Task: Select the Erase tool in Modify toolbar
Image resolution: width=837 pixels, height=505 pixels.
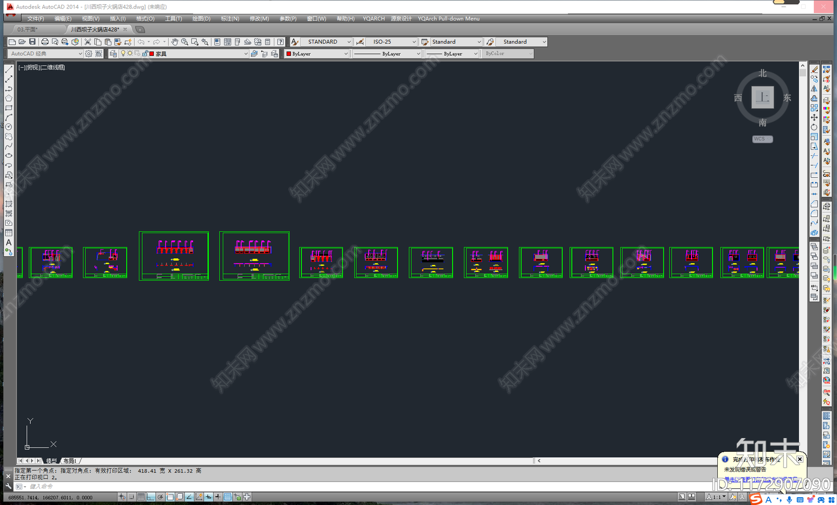Action: [x=814, y=69]
